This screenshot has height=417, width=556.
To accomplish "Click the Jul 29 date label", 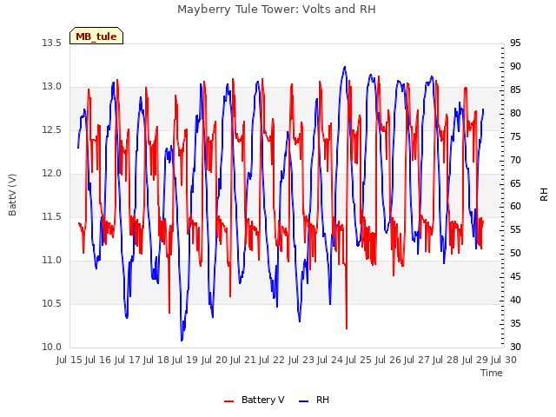I will tap(475, 360).
